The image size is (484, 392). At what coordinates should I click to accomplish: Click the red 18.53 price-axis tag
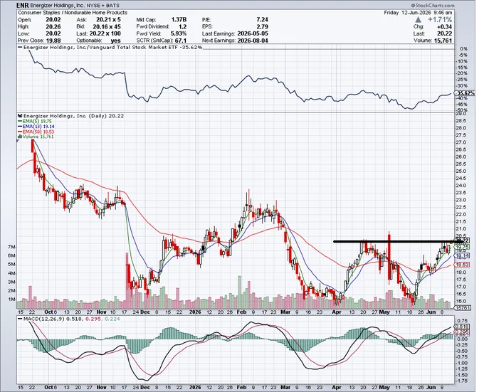click(463, 265)
